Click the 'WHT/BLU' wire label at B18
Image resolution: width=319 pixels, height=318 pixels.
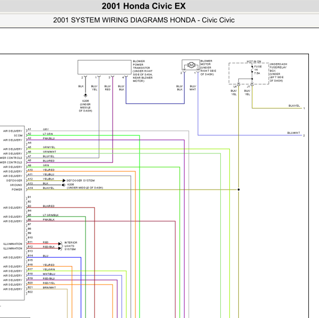point(49,274)
